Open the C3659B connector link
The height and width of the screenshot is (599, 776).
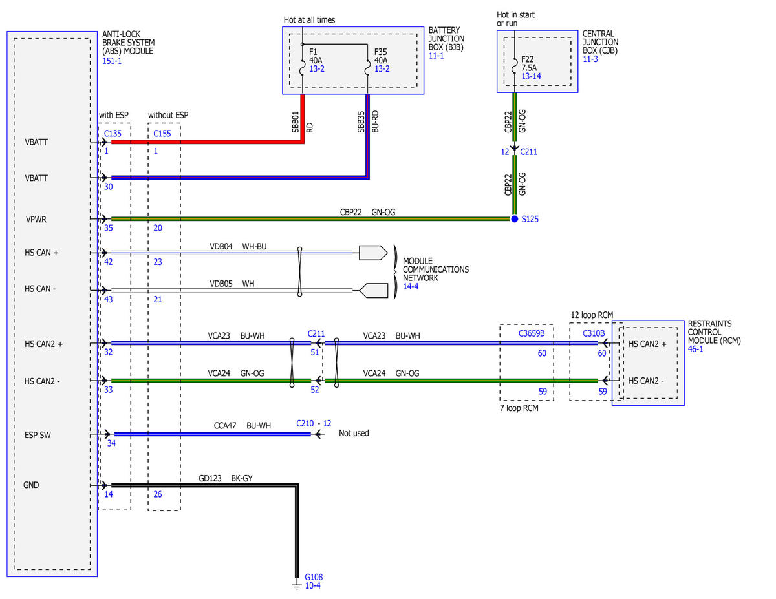point(532,334)
